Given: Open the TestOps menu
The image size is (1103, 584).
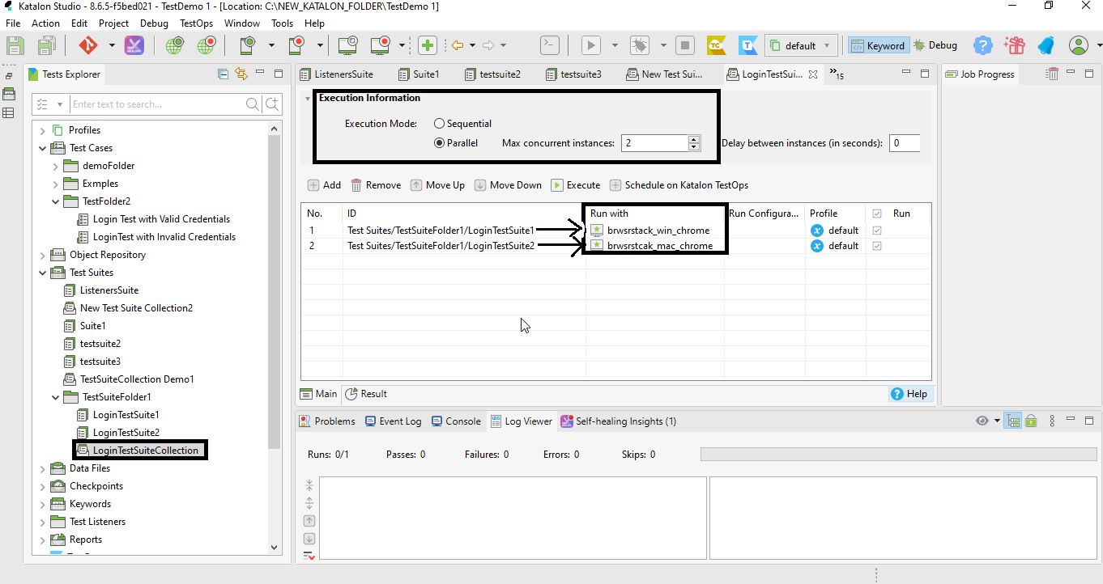Looking at the screenshot, I should click(x=196, y=23).
